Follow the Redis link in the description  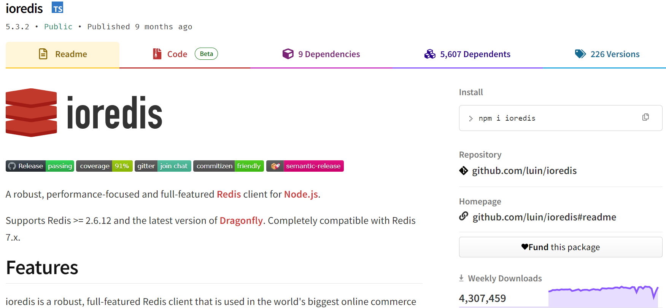click(229, 194)
